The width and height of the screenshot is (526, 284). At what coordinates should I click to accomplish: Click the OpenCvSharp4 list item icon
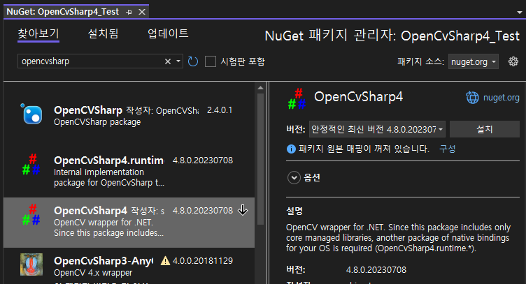tap(31, 214)
